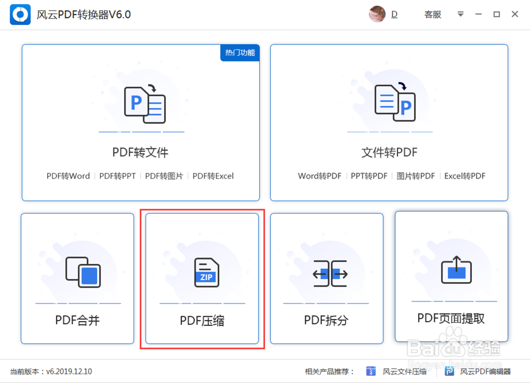Click the 热门功能 badge
Viewport: 530px width, 383px height.
(x=240, y=52)
